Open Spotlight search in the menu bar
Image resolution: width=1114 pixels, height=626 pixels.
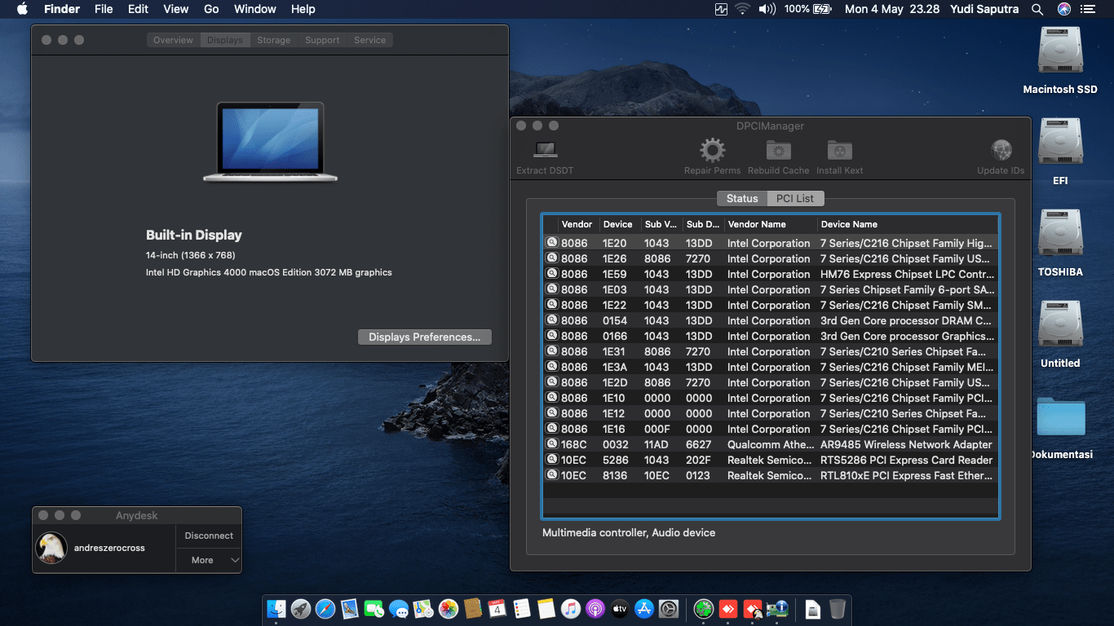(x=1037, y=9)
